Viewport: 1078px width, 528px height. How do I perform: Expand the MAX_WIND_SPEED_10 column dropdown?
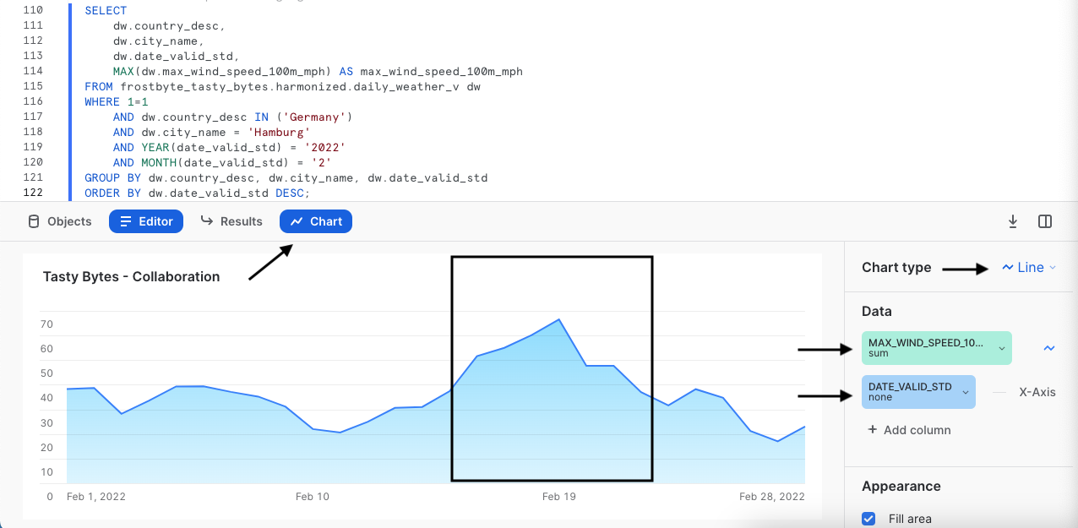[1001, 347]
